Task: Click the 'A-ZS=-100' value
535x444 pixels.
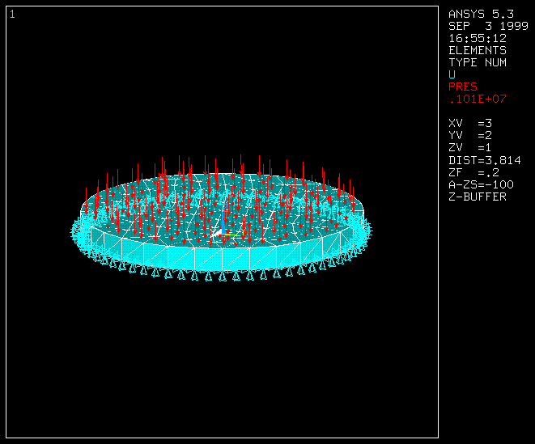Action: [481, 185]
